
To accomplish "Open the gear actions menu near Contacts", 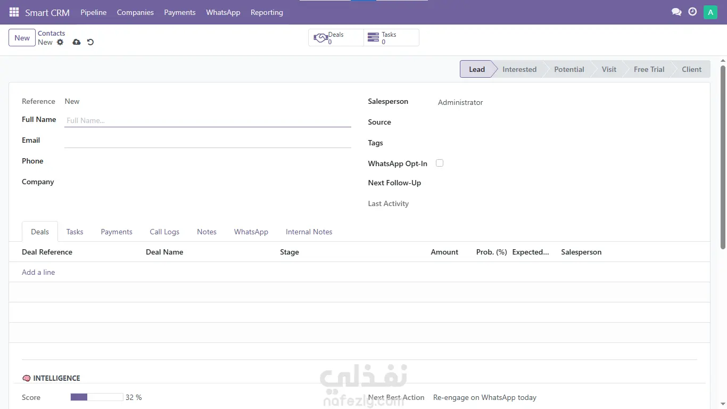I will pos(60,42).
